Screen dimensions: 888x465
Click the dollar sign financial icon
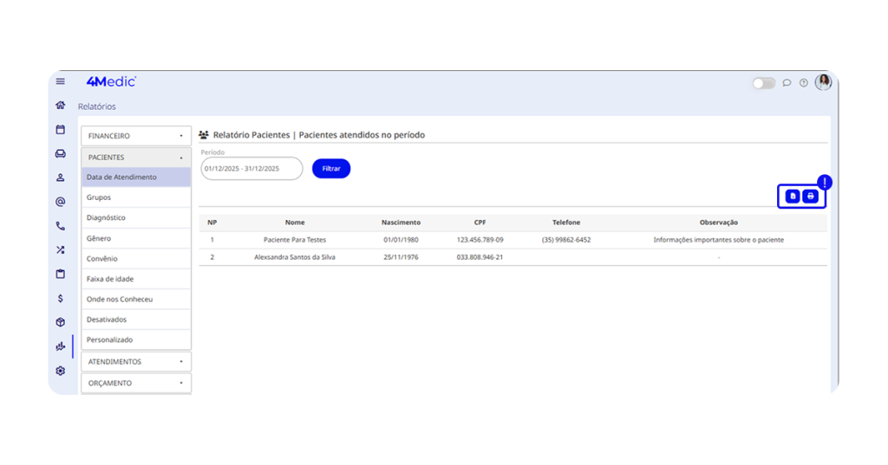click(x=60, y=298)
